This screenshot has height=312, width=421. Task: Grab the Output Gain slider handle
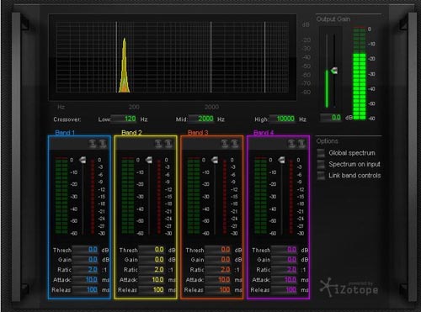pyautogui.click(x=334, y=71)
